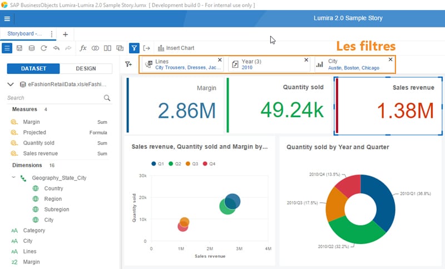The width and height of the screenshot is (445, 269).
Task: Select the Region geography dimension
Action: coord(53,199)
